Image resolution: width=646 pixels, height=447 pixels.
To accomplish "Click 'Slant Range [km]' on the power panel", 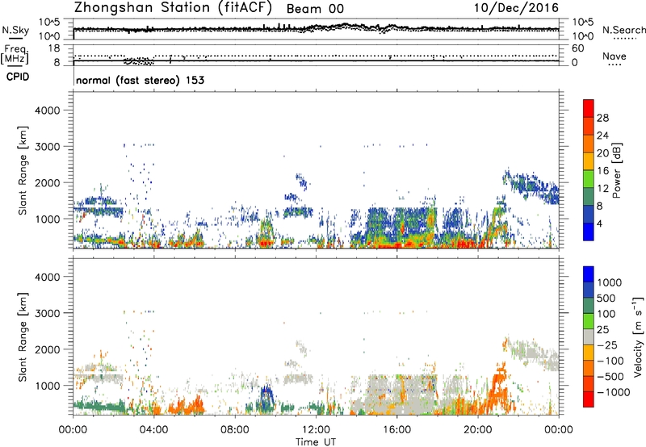I will click(23, 170).
